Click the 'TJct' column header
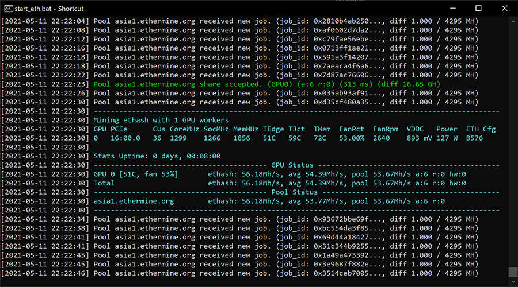 click(296, 129)
